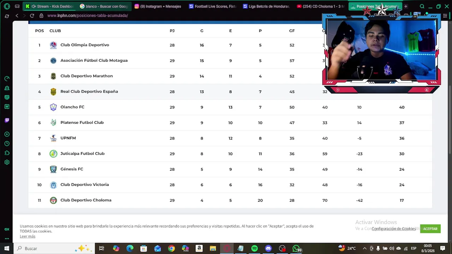Launch Microsoft Edge from taskbar
Screen dimensions: 452x254
pos(130,248)
